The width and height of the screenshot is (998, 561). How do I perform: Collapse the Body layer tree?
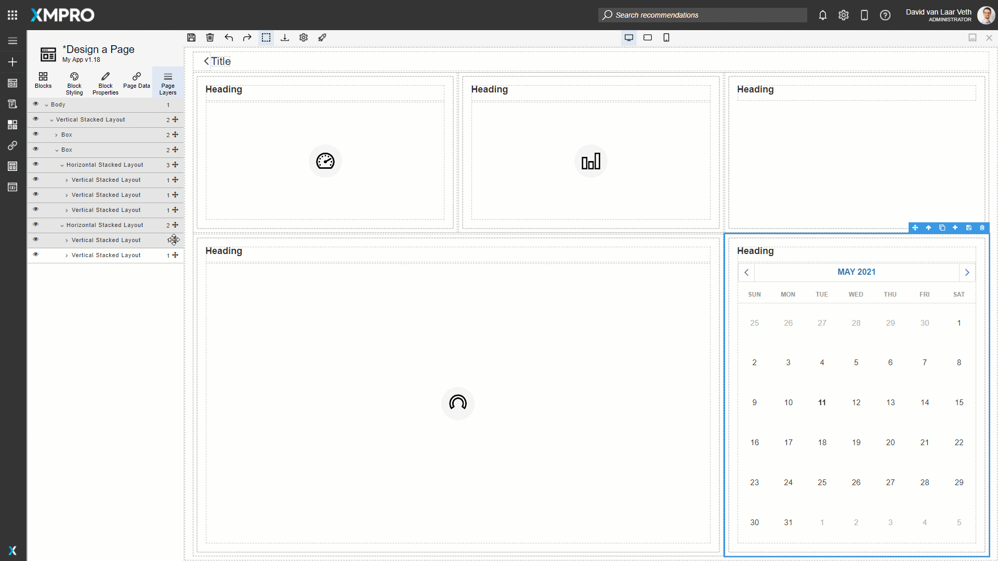tap(47, 105)
